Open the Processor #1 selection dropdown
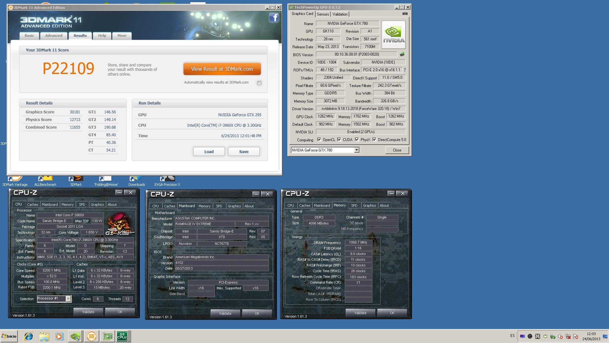 coord(68,299)
